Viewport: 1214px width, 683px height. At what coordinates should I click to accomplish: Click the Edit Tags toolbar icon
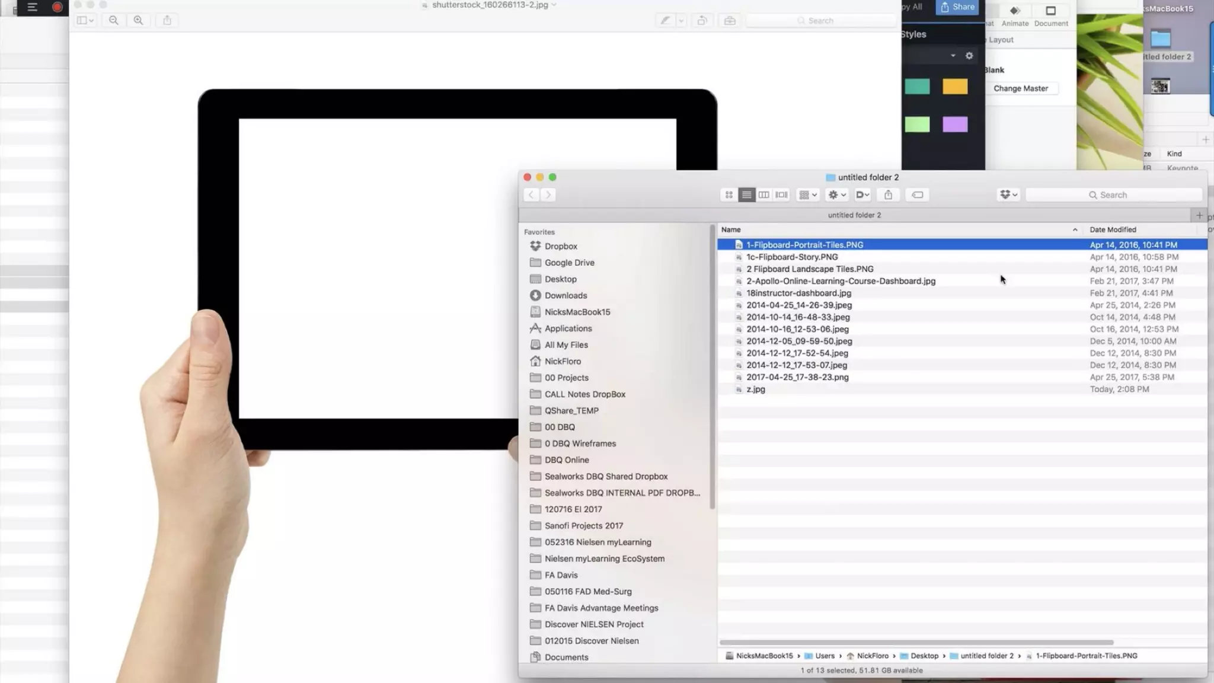pos(917,194)
